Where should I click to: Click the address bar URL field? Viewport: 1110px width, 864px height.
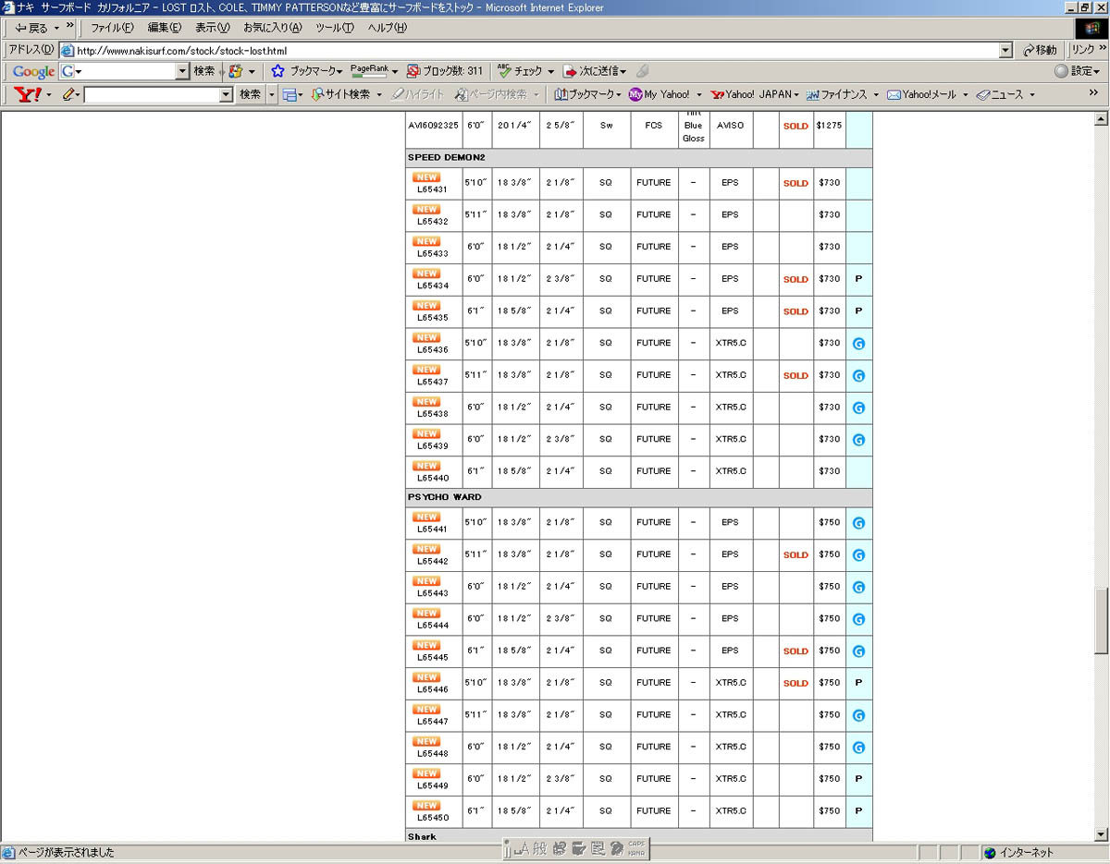[536, 50]
